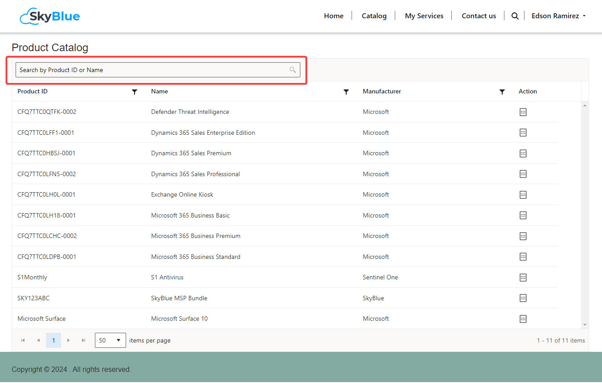The image size is (602, 383).
Task: Open the Contact us page
Action: [479, 16]
